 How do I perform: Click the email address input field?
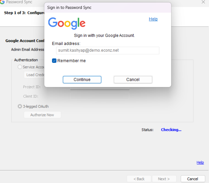[x=107, y=50]
